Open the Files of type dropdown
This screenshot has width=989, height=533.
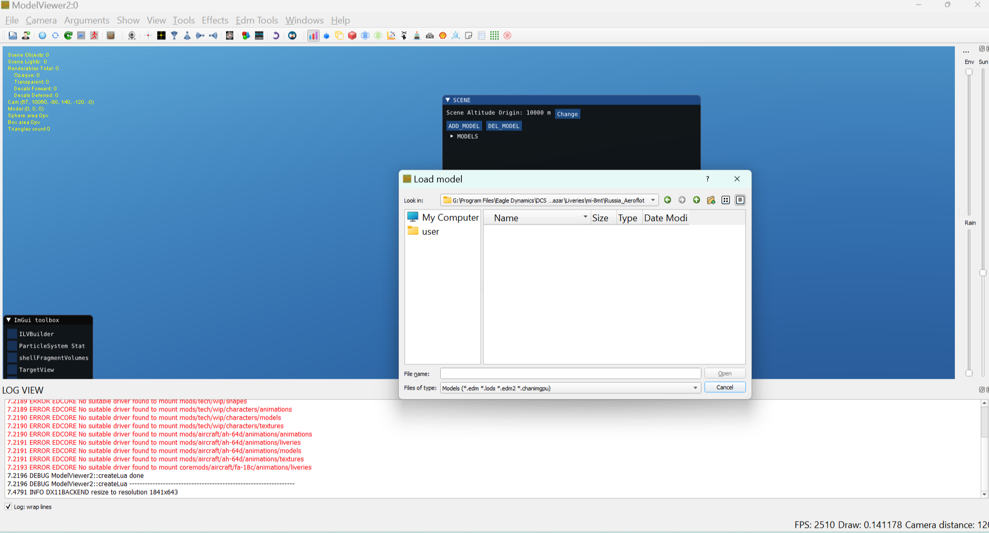pos(571,388)
